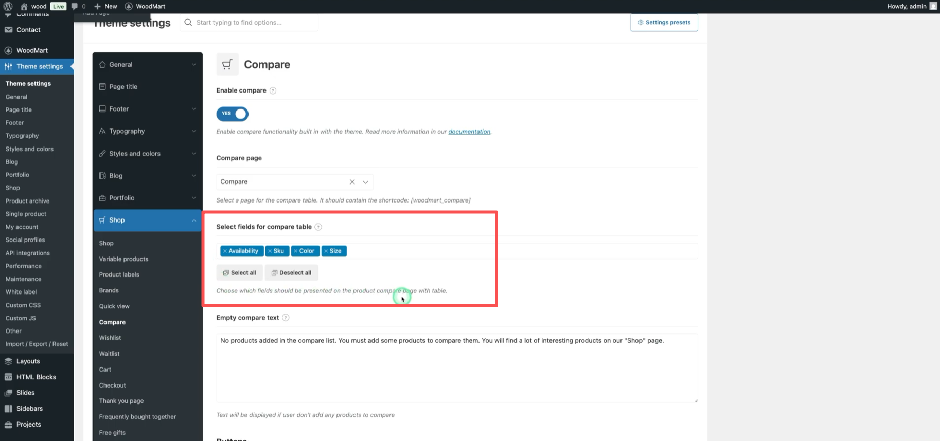This screenshot has width=940, height=441.
Task: Expand the Typography settings section
Action: tap(148, 131)
